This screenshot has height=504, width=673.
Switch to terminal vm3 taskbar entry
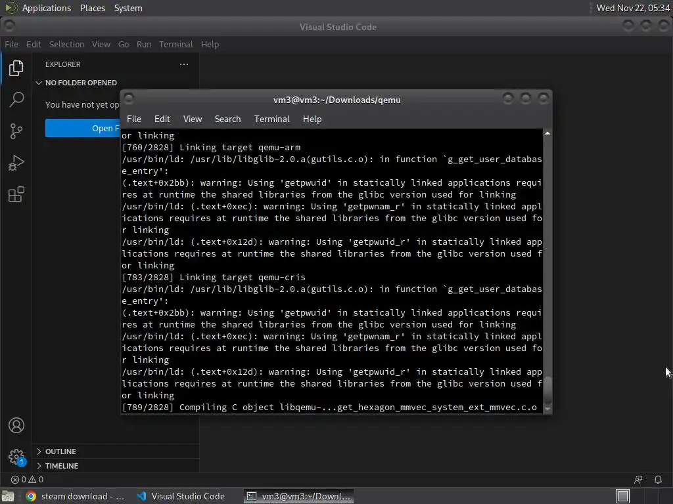click(x=299, y=496)
